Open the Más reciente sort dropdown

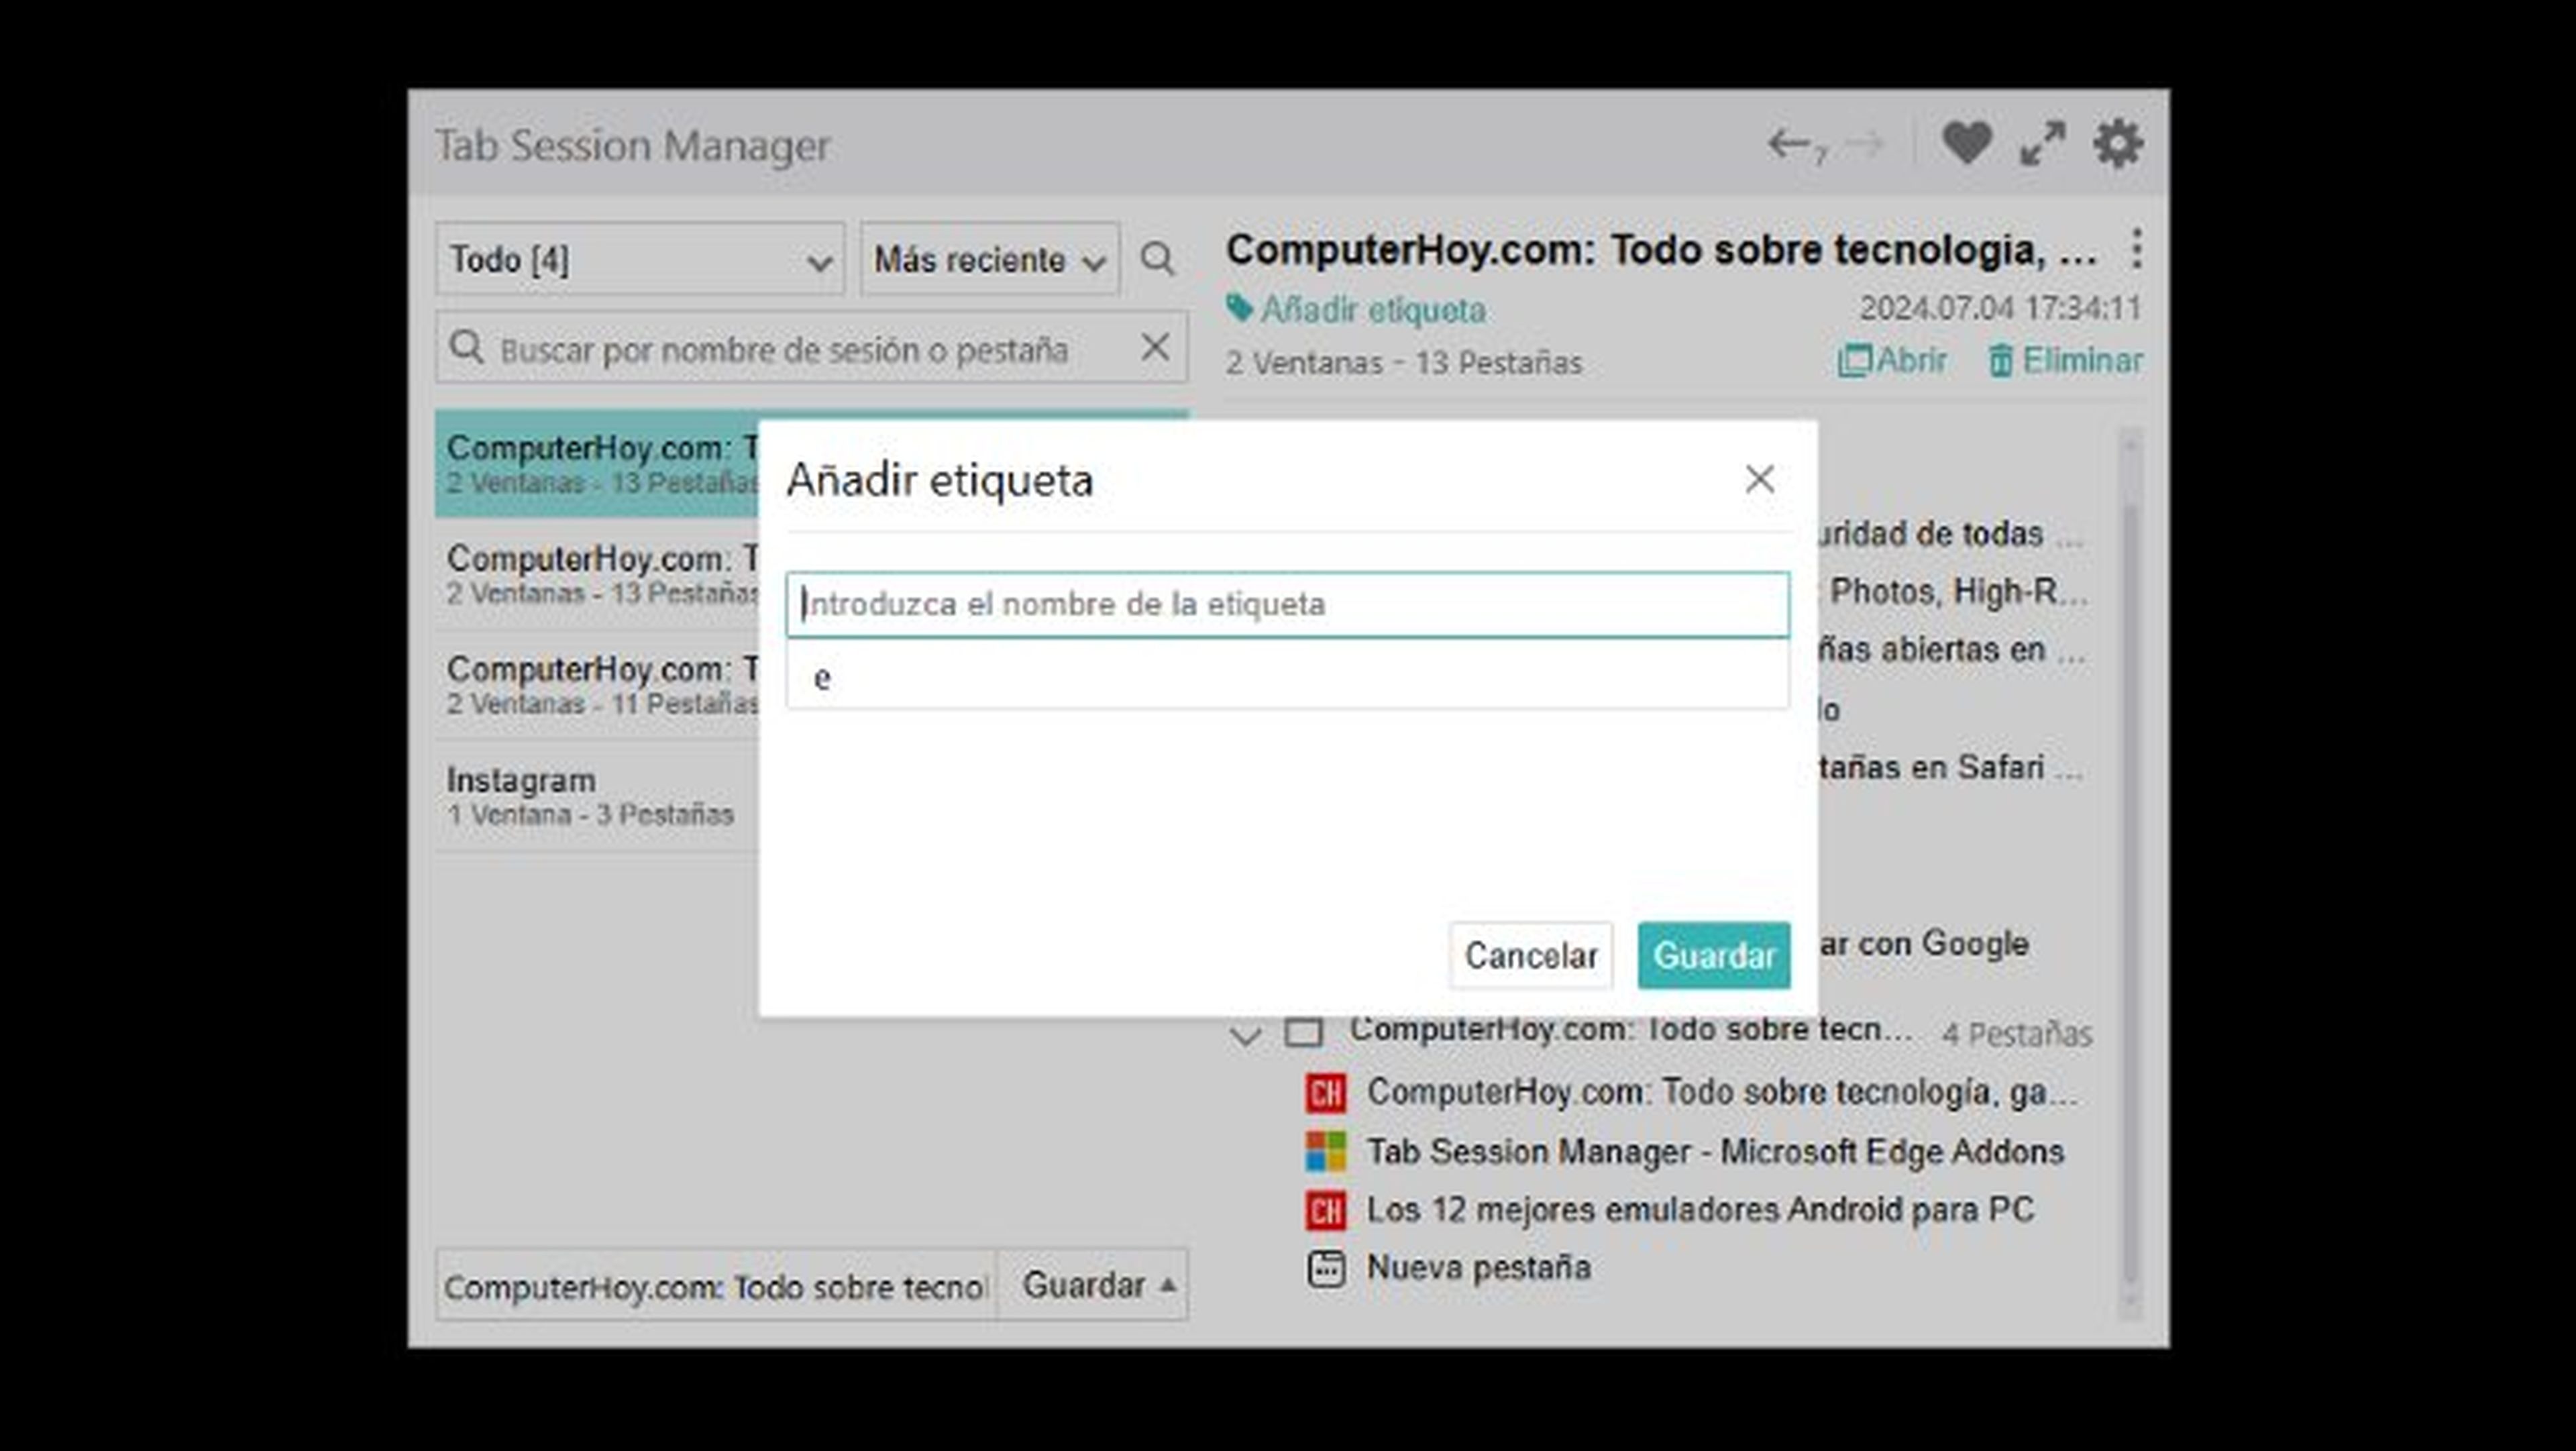click(990, 260)
